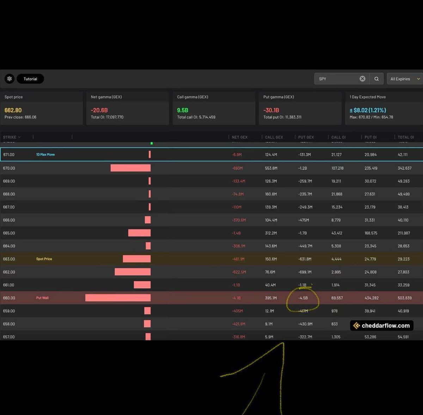The height and width of the screenshot is (415, 423).
Task: Click Total call OI: 5,714,459 text
Action: pos(196,117)
